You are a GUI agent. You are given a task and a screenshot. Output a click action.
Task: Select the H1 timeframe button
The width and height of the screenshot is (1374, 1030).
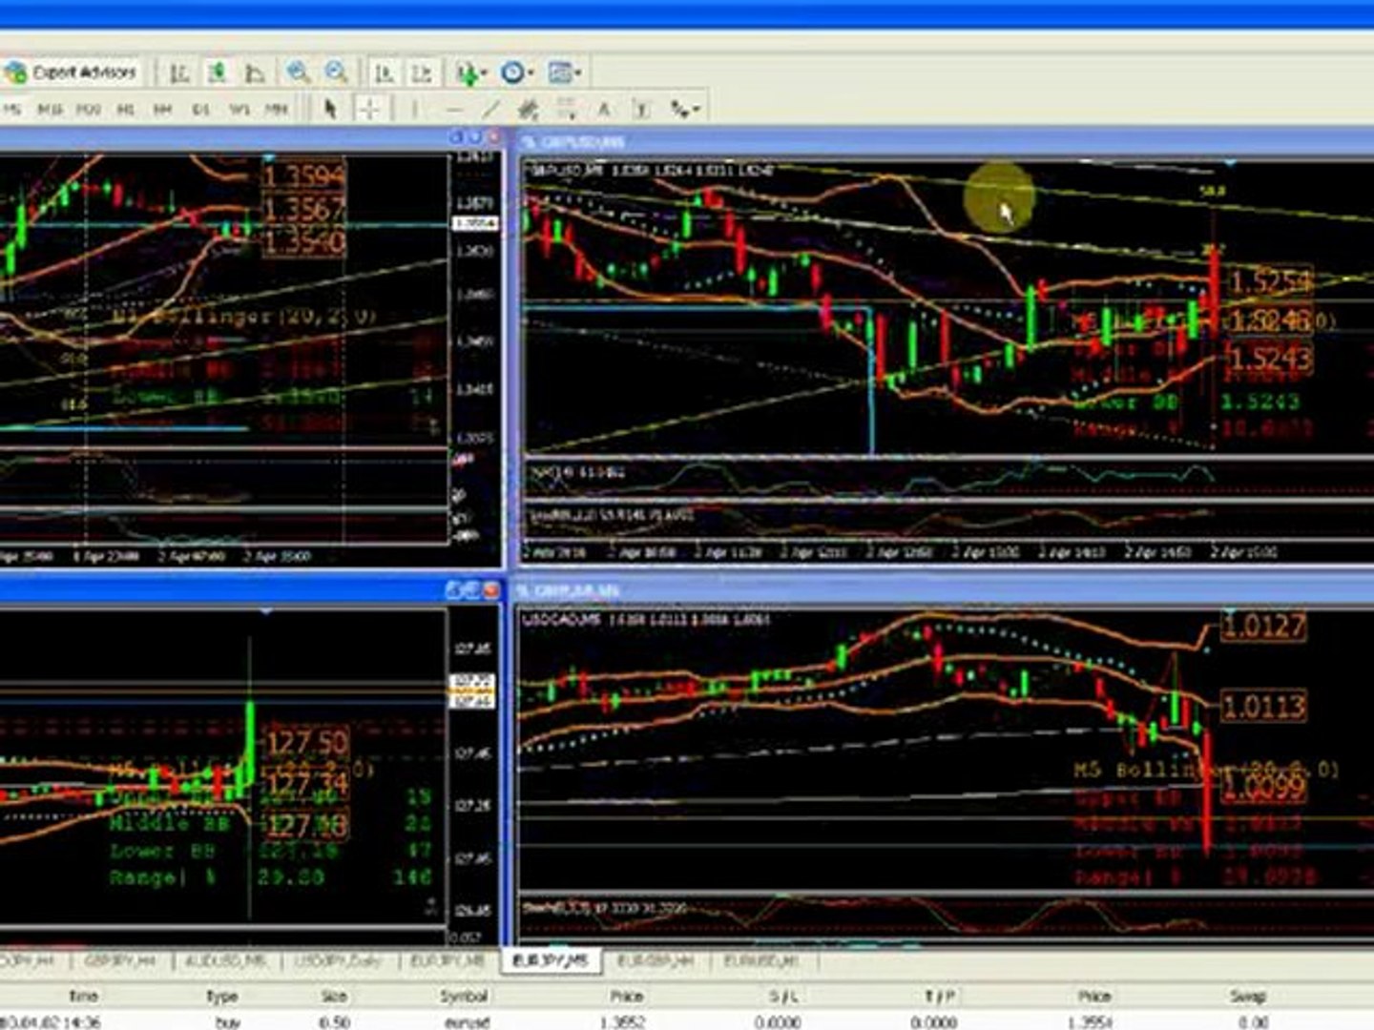(x=125, y=110)
